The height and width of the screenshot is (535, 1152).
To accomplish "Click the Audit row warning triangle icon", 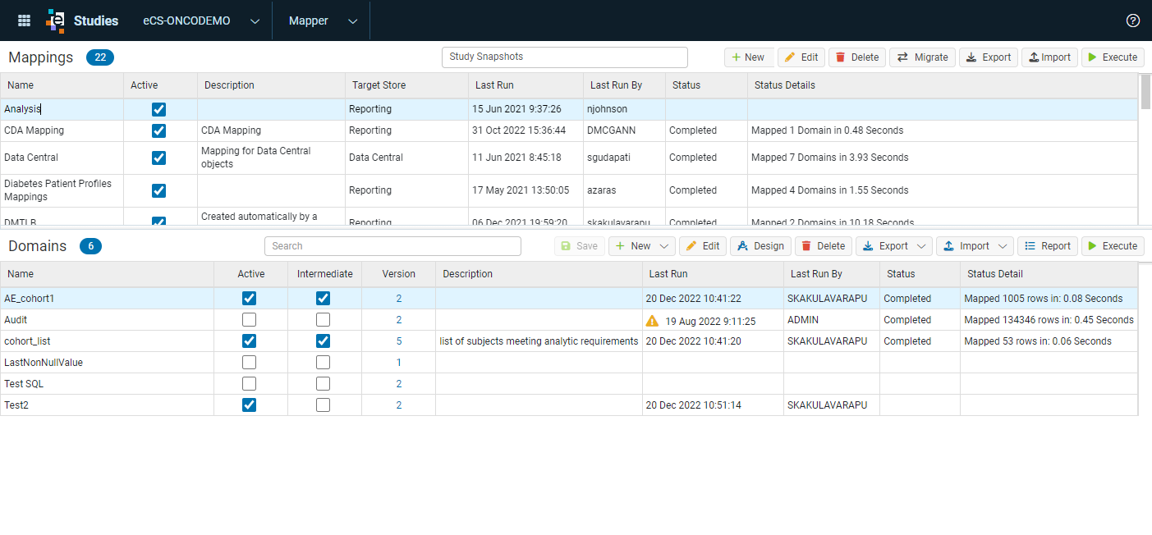I will pyautogui.click(x=653, y=320).
